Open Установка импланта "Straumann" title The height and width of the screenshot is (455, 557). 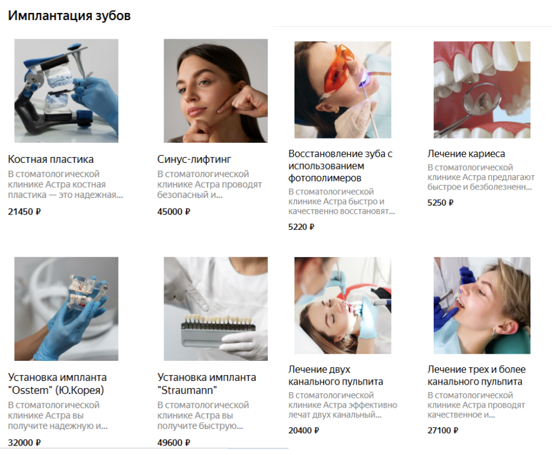point(207,383)
